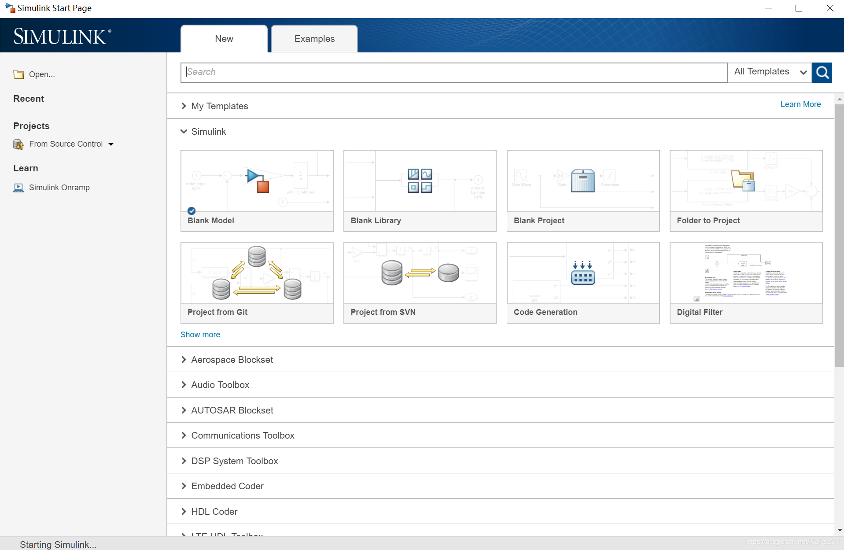Click the Open folder icon
844x550 pixels.
tap(18, 74)
